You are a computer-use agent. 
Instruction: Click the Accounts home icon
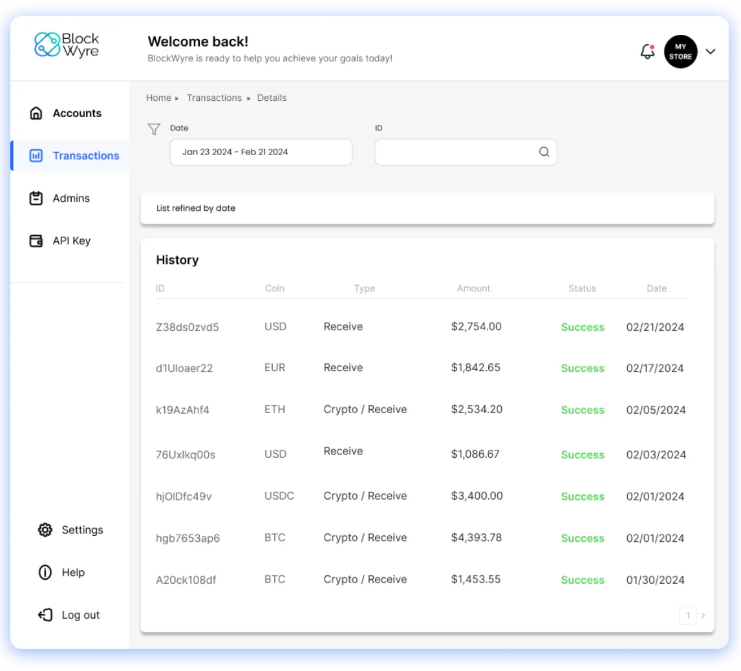click(x=36, y=113)
